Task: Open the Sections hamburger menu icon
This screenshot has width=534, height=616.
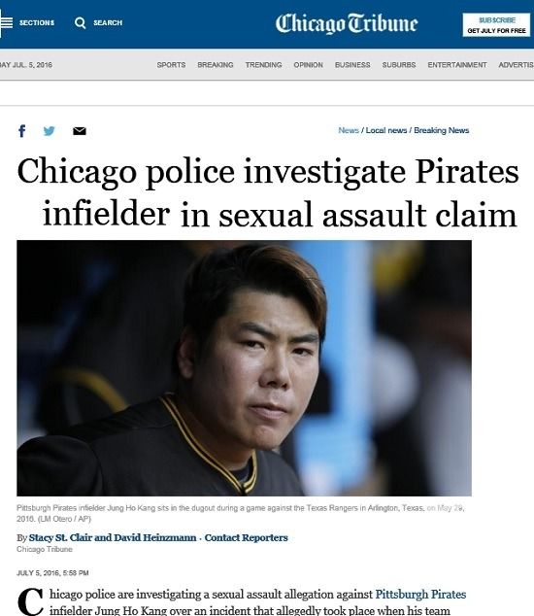Action: click(x=6, y=22)
